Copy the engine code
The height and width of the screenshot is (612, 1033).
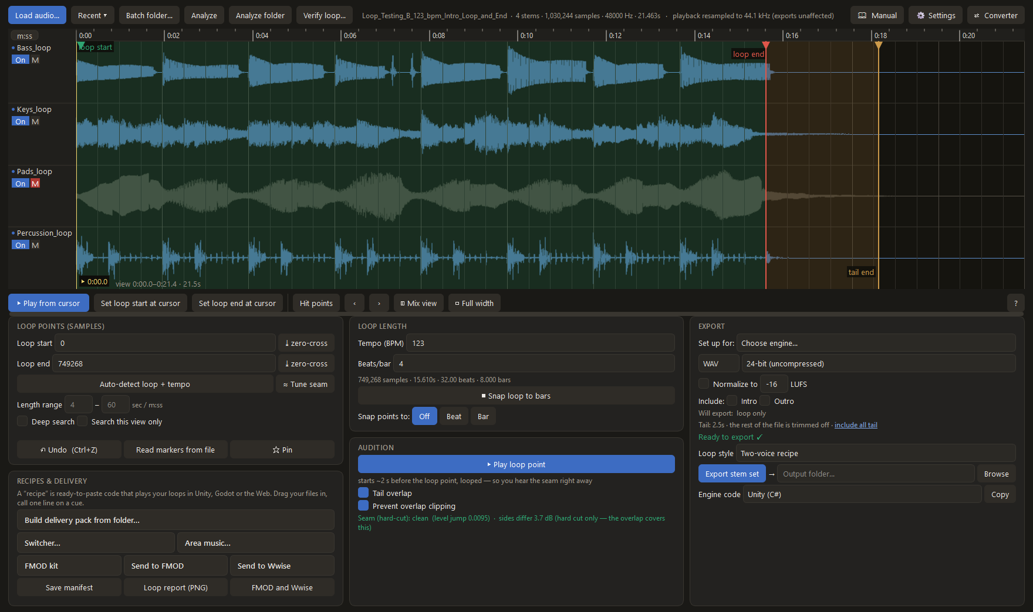(x=1000, y=494)
